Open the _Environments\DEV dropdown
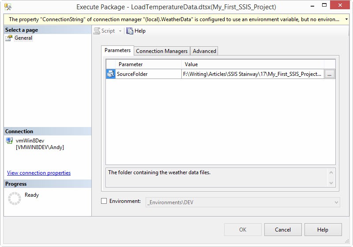This screenshot has width=353, height=247. (x=337, y=202)
